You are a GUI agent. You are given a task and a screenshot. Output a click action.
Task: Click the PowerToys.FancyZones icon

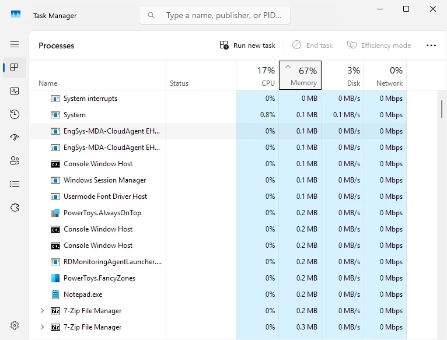(x=55, y=278)
